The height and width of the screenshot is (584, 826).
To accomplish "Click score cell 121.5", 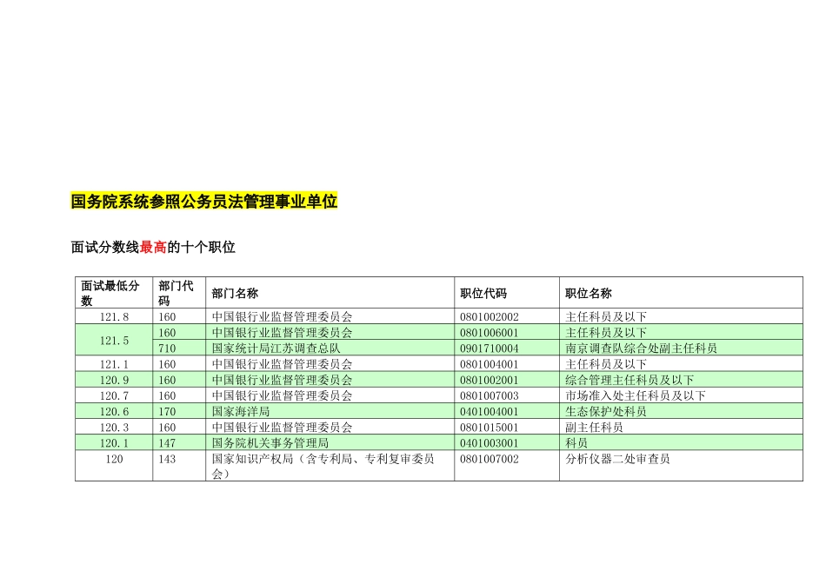I will click(114, 341).
